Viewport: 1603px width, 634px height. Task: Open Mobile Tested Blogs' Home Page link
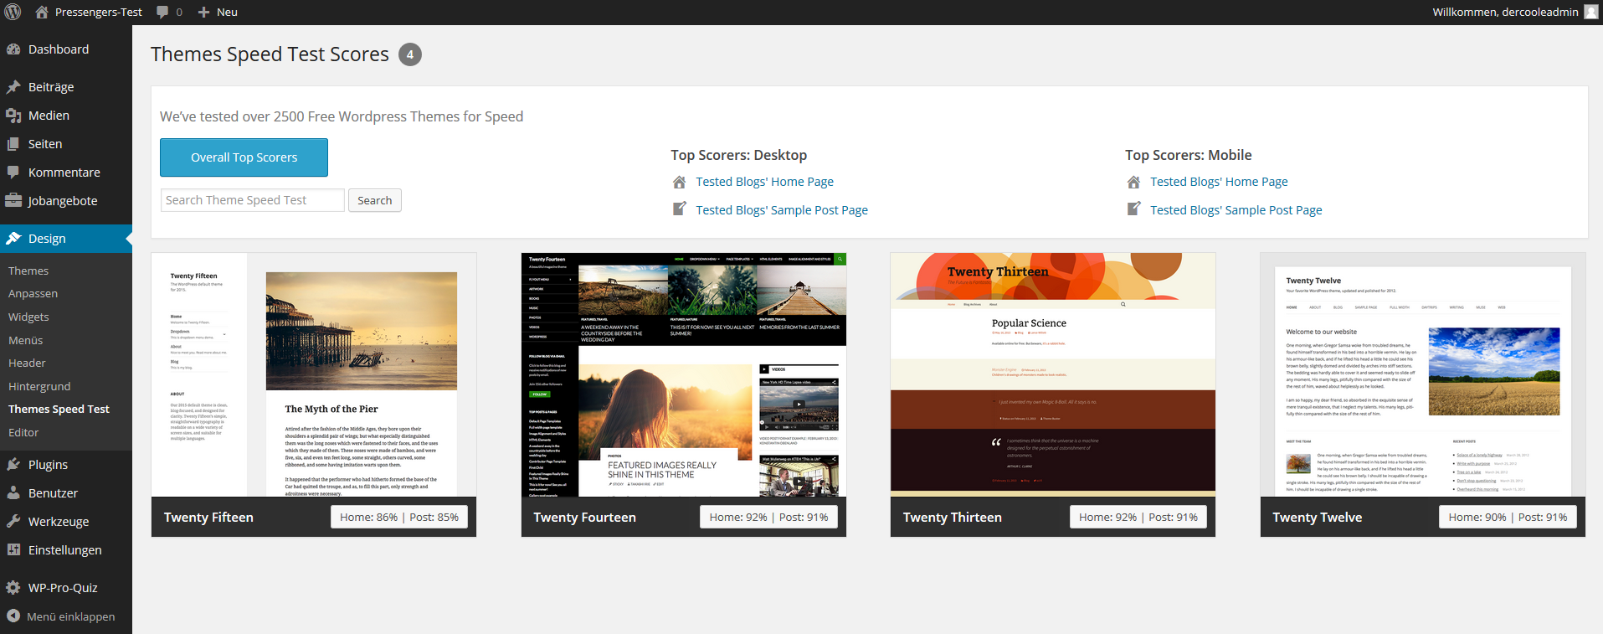(1219, 182)
